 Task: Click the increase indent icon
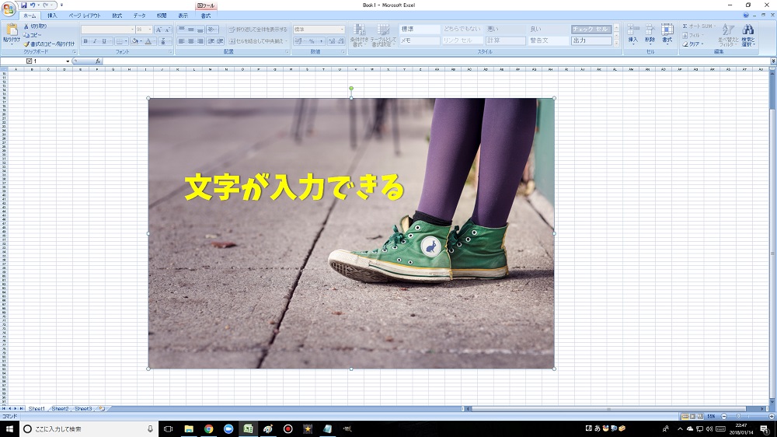(220, 41)
